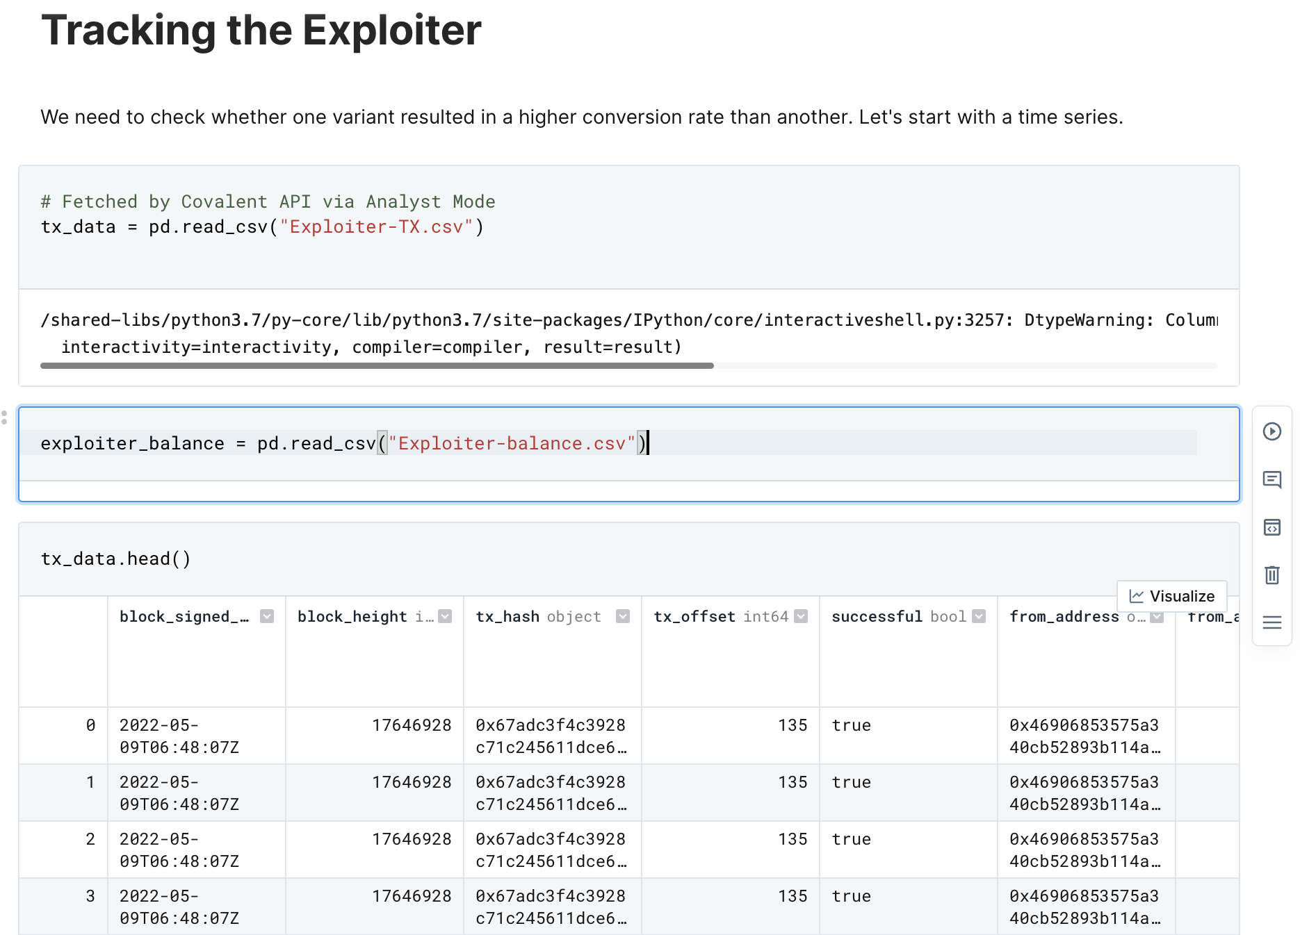1300x935 pixels.
Task: Click row 0 tx_hash cell
Action: click(x=552, y=736)
